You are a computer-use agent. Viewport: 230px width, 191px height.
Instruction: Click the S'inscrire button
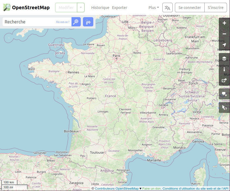coord(216,8)
